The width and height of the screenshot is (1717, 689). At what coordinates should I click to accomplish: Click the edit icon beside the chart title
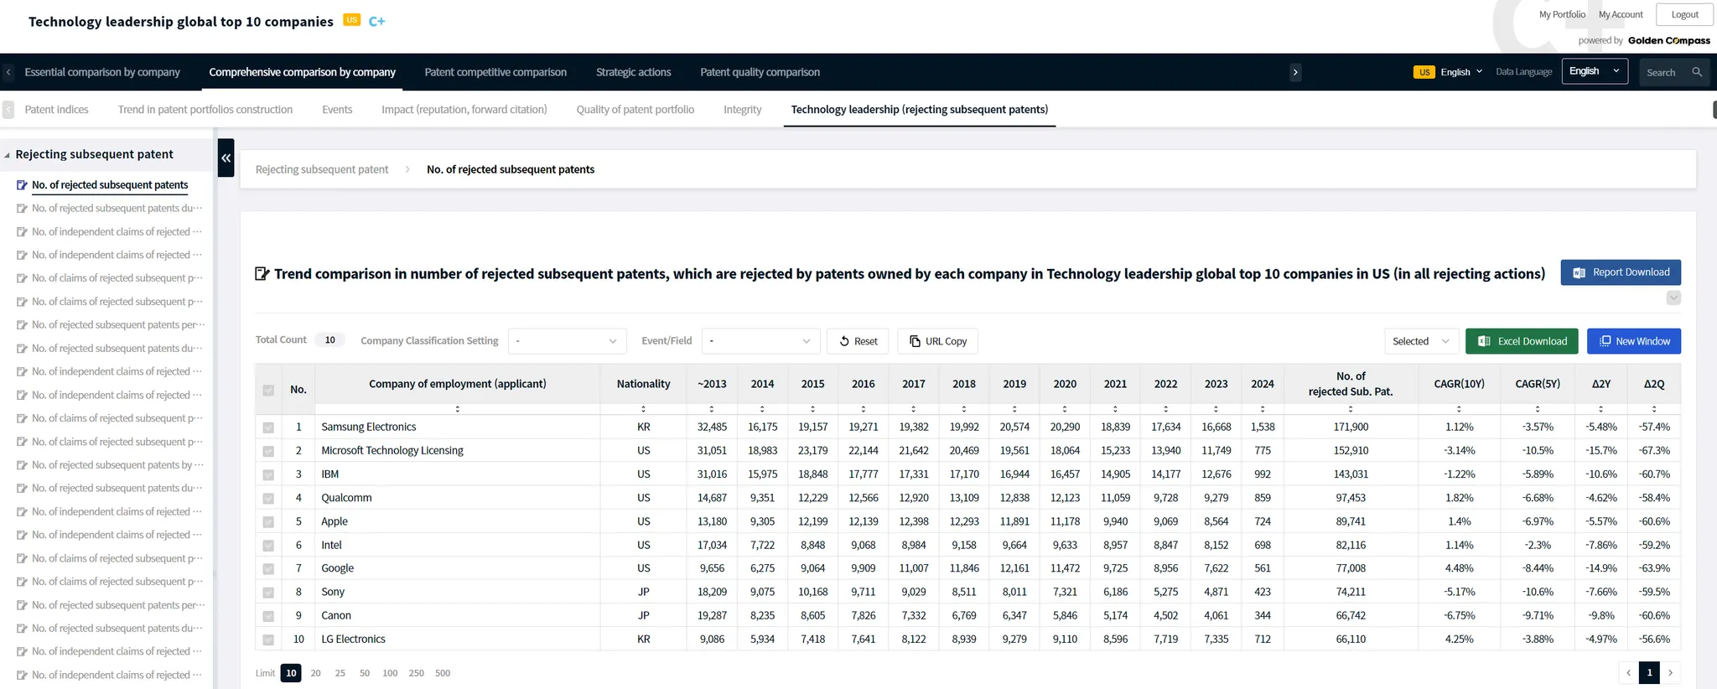(262, 274)
